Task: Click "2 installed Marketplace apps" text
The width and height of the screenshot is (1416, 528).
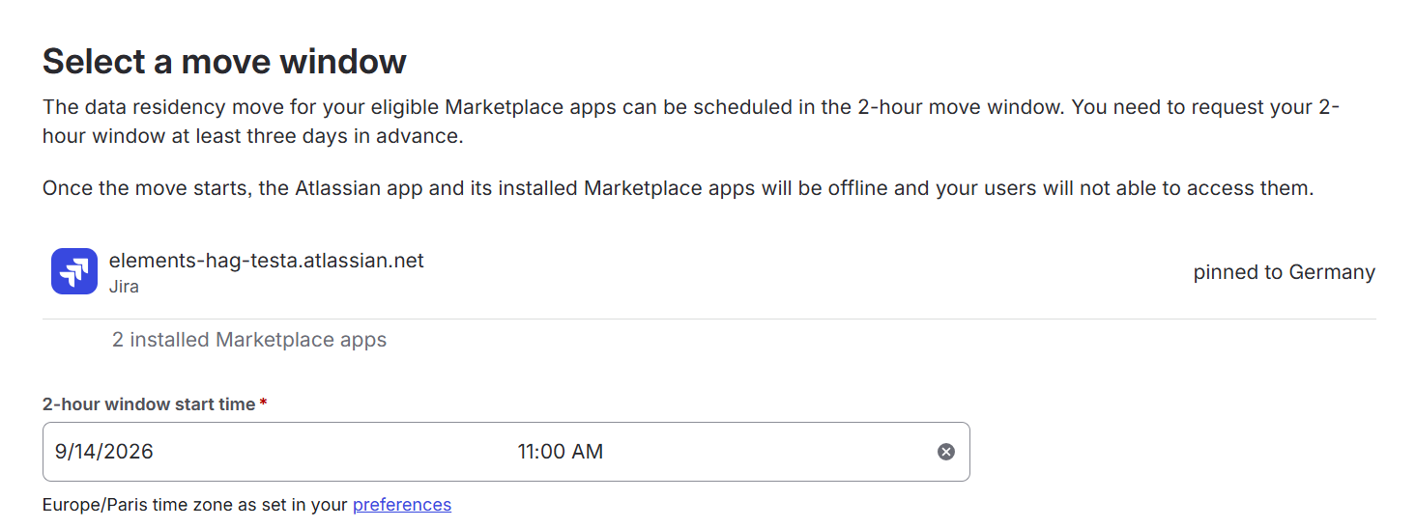Action: [x=249, y=340]
